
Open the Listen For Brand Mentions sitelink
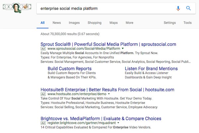pos(151,68)
